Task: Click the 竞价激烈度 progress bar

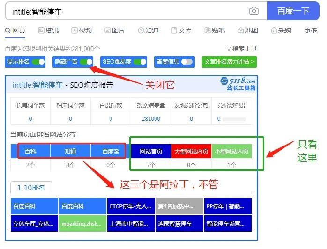Action: 234,119
